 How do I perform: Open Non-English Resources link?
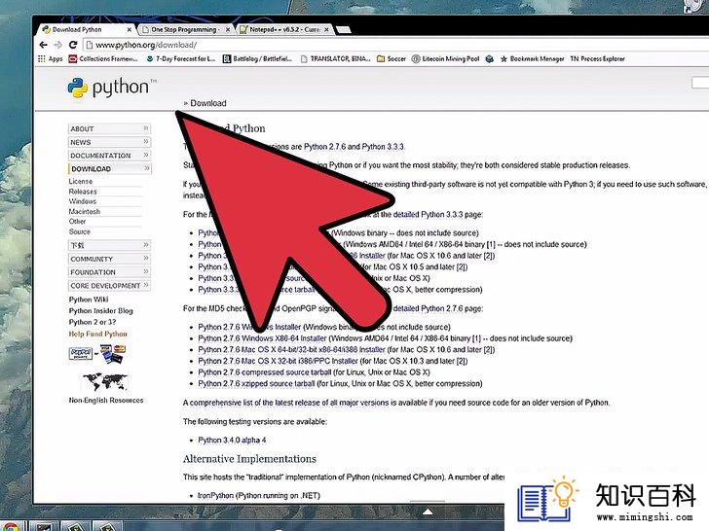point(106,400)
